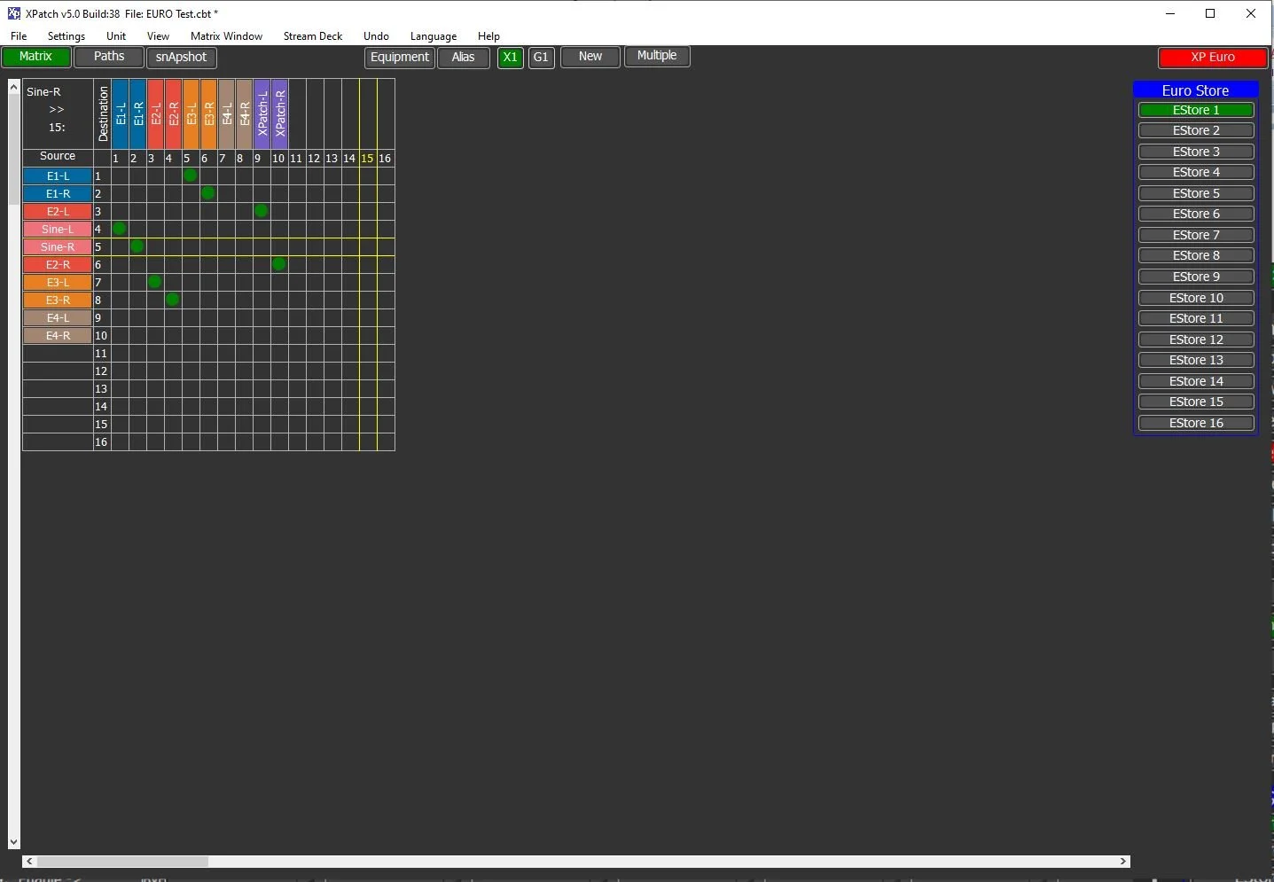The width and height of the screenshot is (1274, 882).
Task: Click the New button
Action: (590, 57)
